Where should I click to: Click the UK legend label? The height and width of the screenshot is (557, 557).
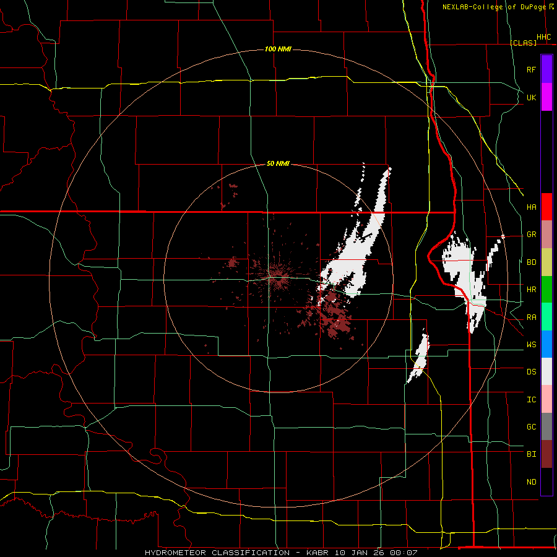tap(531, 97)
